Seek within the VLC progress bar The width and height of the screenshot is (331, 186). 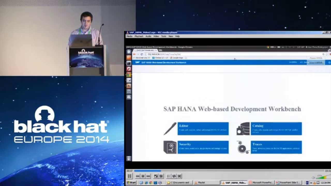229,171
